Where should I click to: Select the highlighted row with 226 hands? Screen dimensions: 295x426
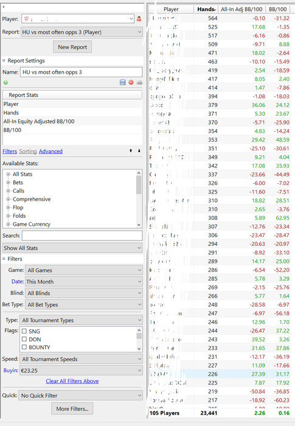[x=220, y=374]
